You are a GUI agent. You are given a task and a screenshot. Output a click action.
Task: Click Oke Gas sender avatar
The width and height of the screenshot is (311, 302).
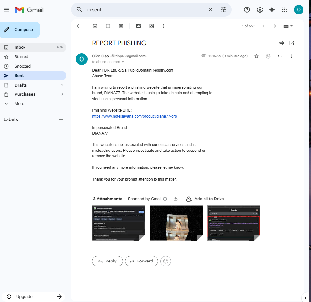pyautogui.click(x=82, y=59)
